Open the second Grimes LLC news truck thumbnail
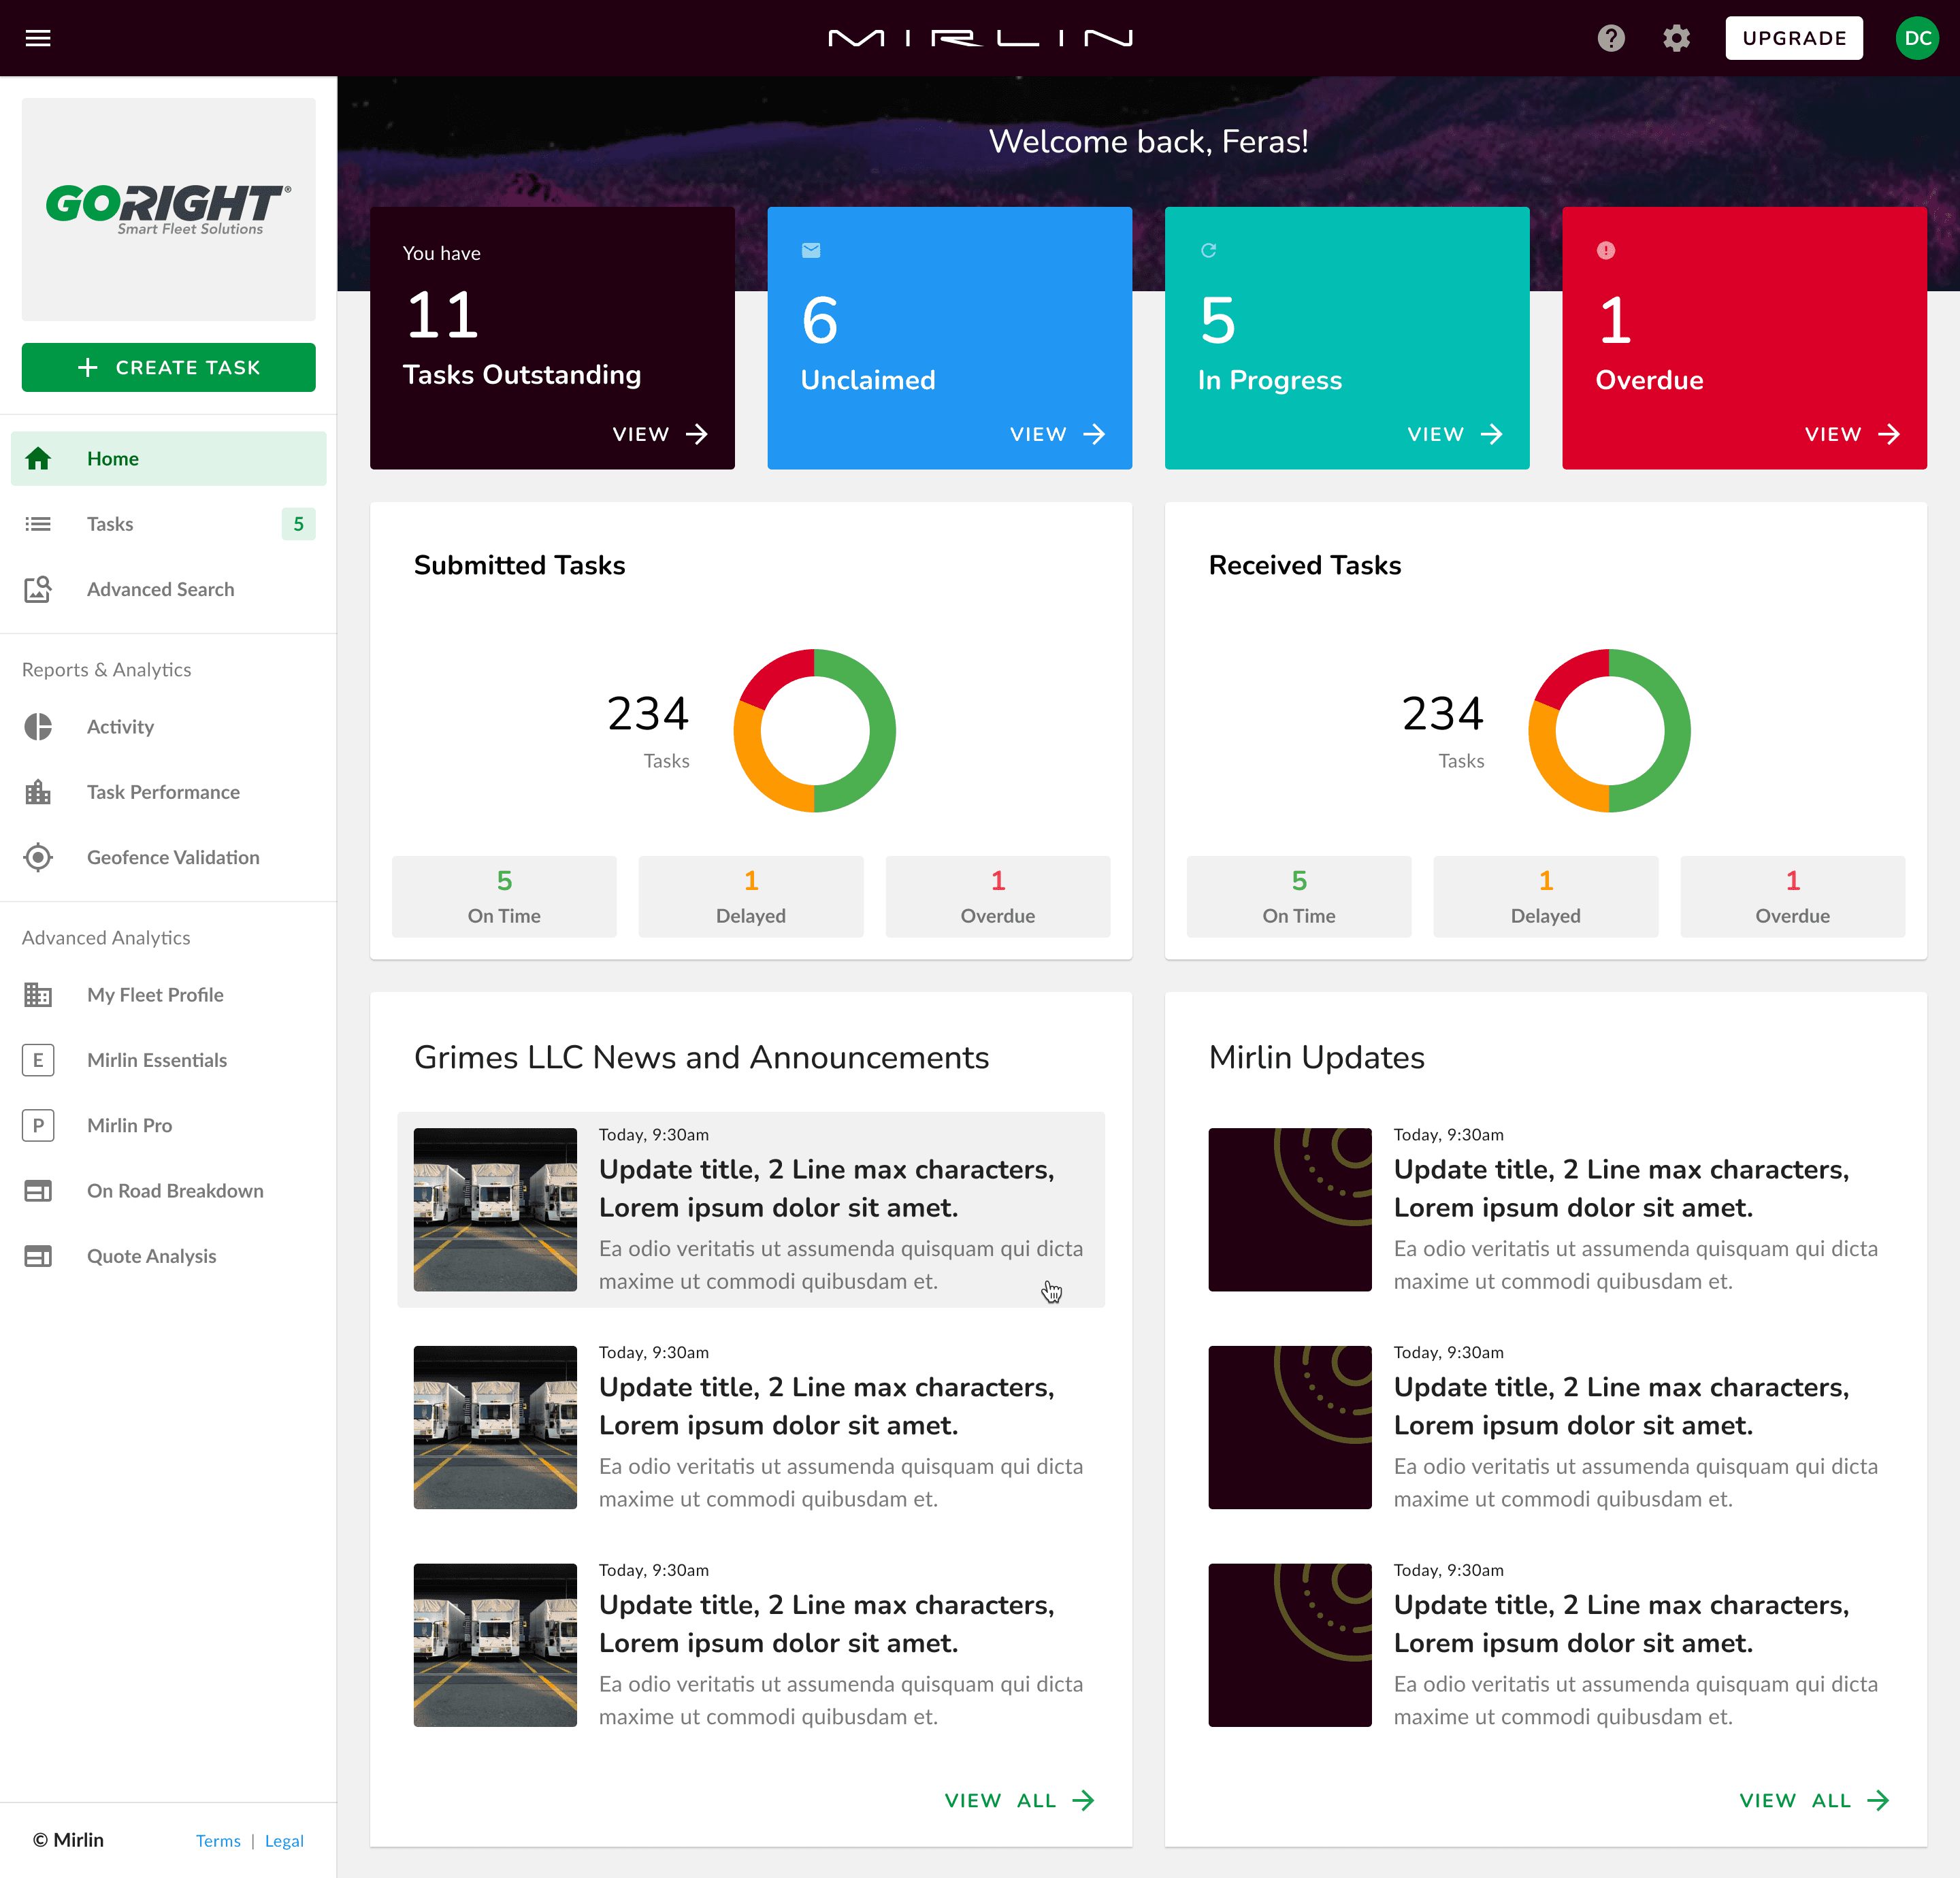 (x=495, y=1427)
